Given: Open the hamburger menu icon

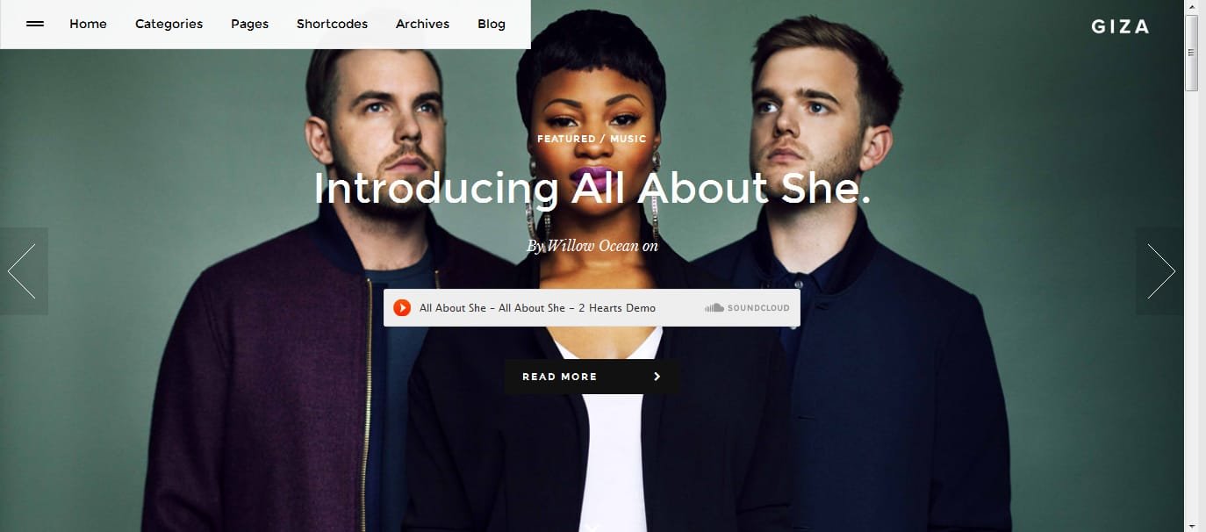Looking at the screenshot, I should point(35,25).
